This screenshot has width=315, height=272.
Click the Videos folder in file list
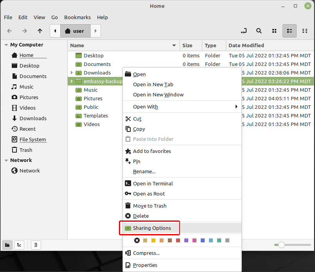pyautogui.click(x=92, y=124)
